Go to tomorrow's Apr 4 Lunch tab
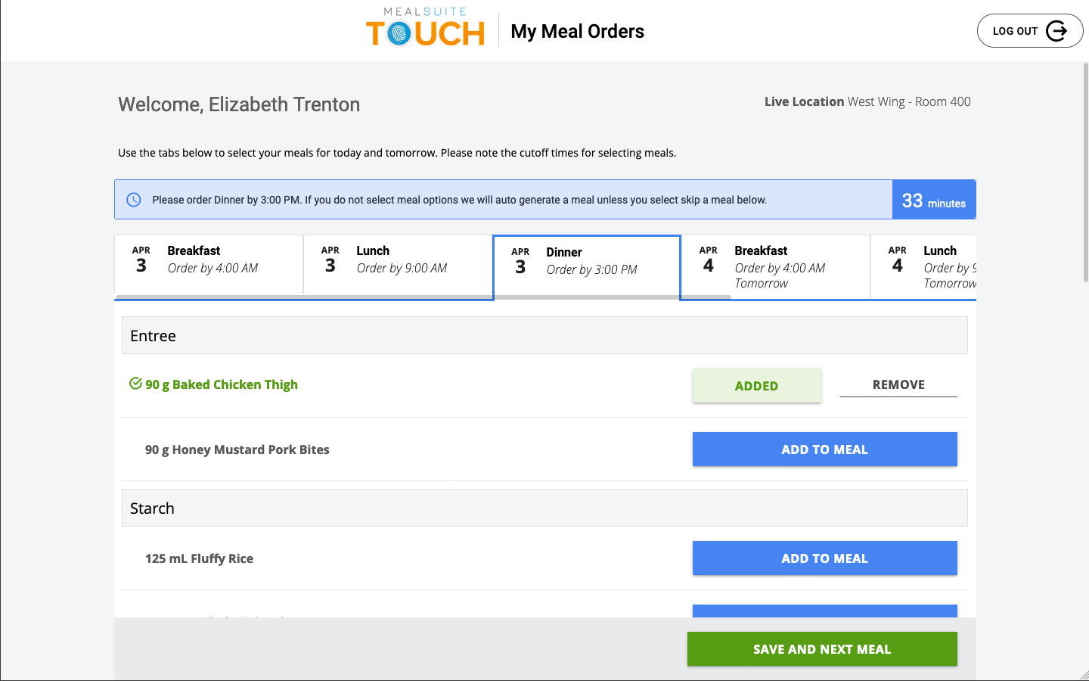The image size is (1089, 681). tap(924, 266)
